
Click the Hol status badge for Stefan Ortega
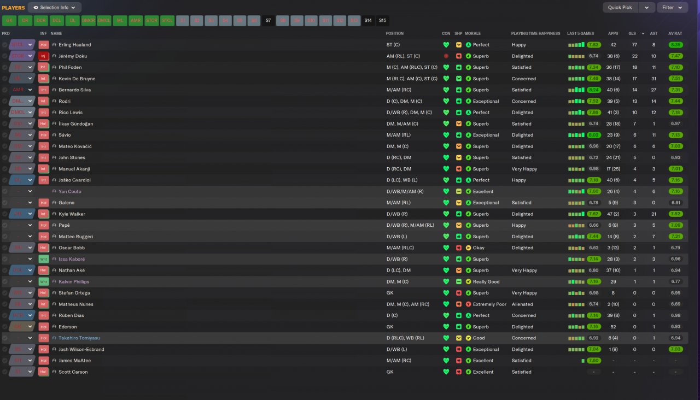click(44, 293)
